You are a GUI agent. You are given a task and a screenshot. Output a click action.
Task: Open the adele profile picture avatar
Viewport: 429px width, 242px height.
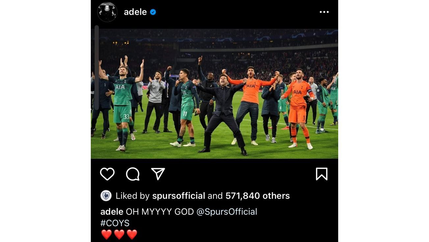click(107, 12)
